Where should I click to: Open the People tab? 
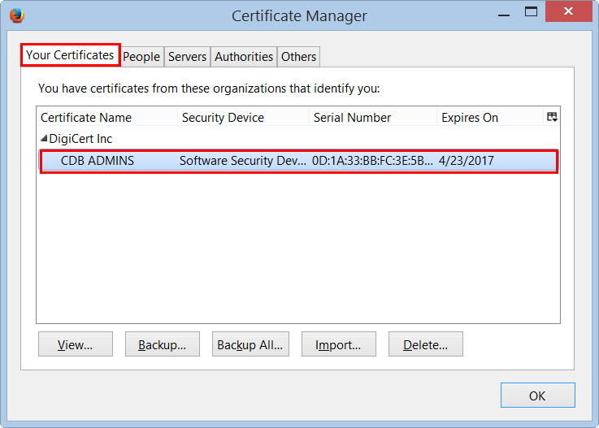141,57
